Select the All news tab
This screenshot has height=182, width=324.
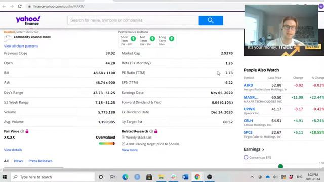tap(6, 161)
